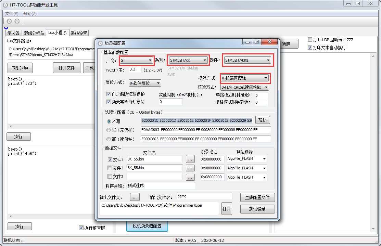Viewport: 381px width, 246px height.
Task: Open the 系统设置 tab
Action: (79, 33)
